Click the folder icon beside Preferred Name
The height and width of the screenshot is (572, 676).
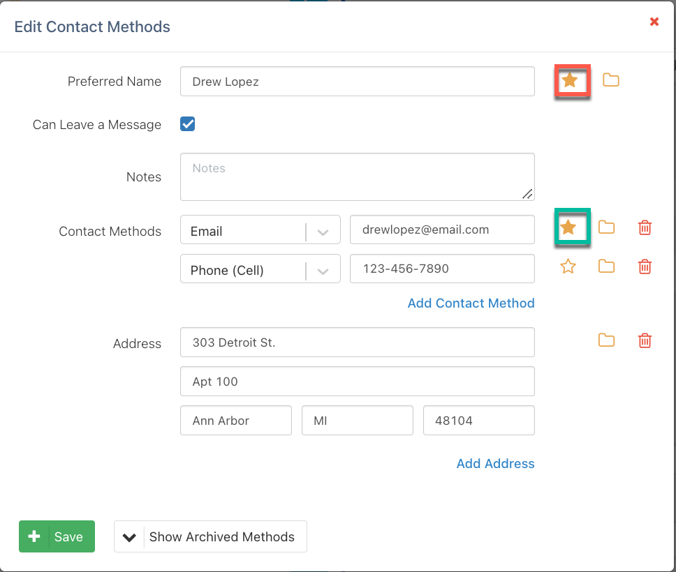(611, 80)
